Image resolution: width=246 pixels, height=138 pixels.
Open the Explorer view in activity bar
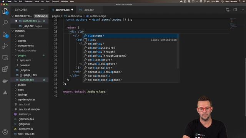[5, 11]
